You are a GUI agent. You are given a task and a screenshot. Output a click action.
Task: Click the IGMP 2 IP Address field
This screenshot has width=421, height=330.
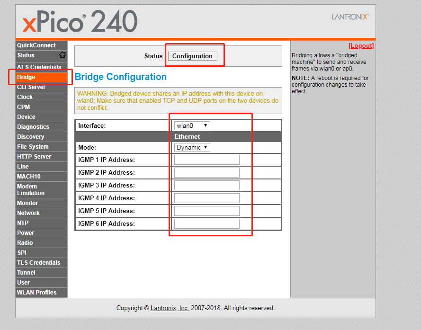tap(207, 173)
